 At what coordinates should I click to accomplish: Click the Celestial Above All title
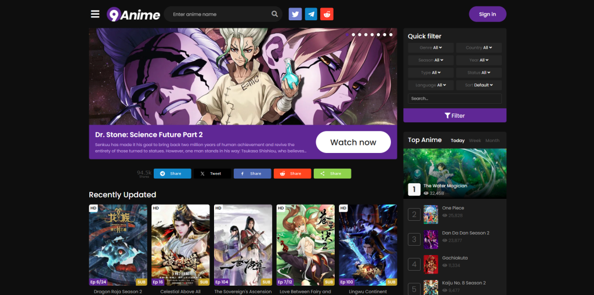180,292
